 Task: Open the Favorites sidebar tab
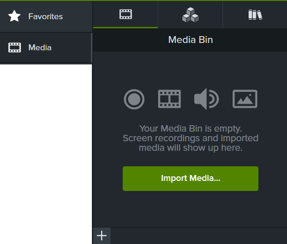coord(45,16)
